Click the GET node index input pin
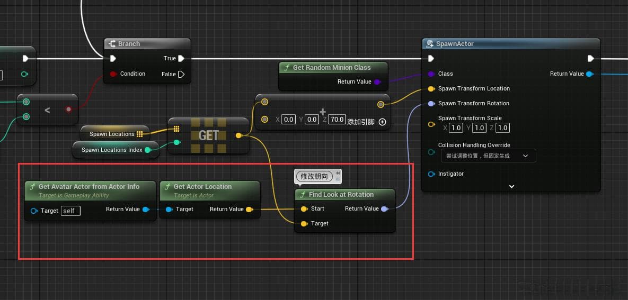 point(176,142)
